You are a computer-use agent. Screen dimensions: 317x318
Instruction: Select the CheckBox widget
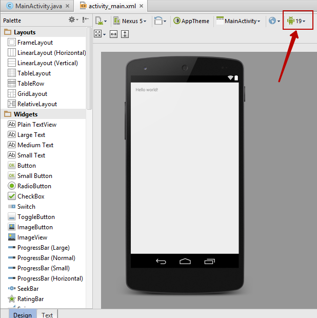point(44,196)
